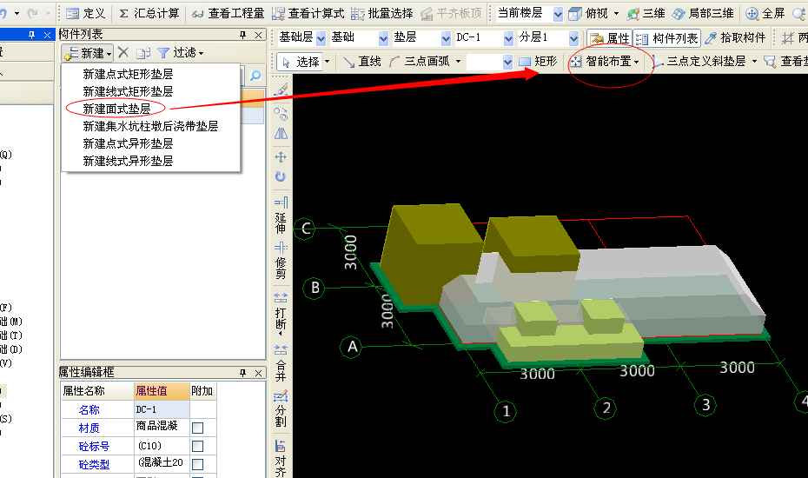Run 汇总计算 summary calculation
Viewport: 808px width, 478px height.
click(x=149, y=13)
